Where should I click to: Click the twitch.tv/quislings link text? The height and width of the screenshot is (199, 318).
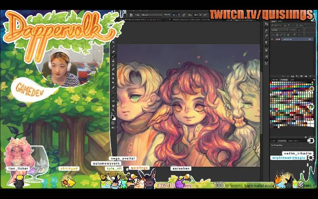point(261,14)
